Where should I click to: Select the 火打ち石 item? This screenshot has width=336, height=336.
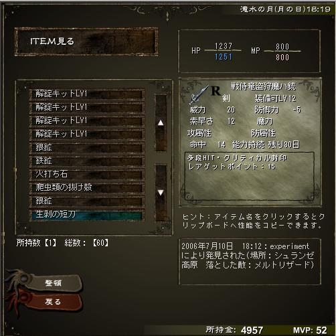pyautogui.click(x=87, y=174)
